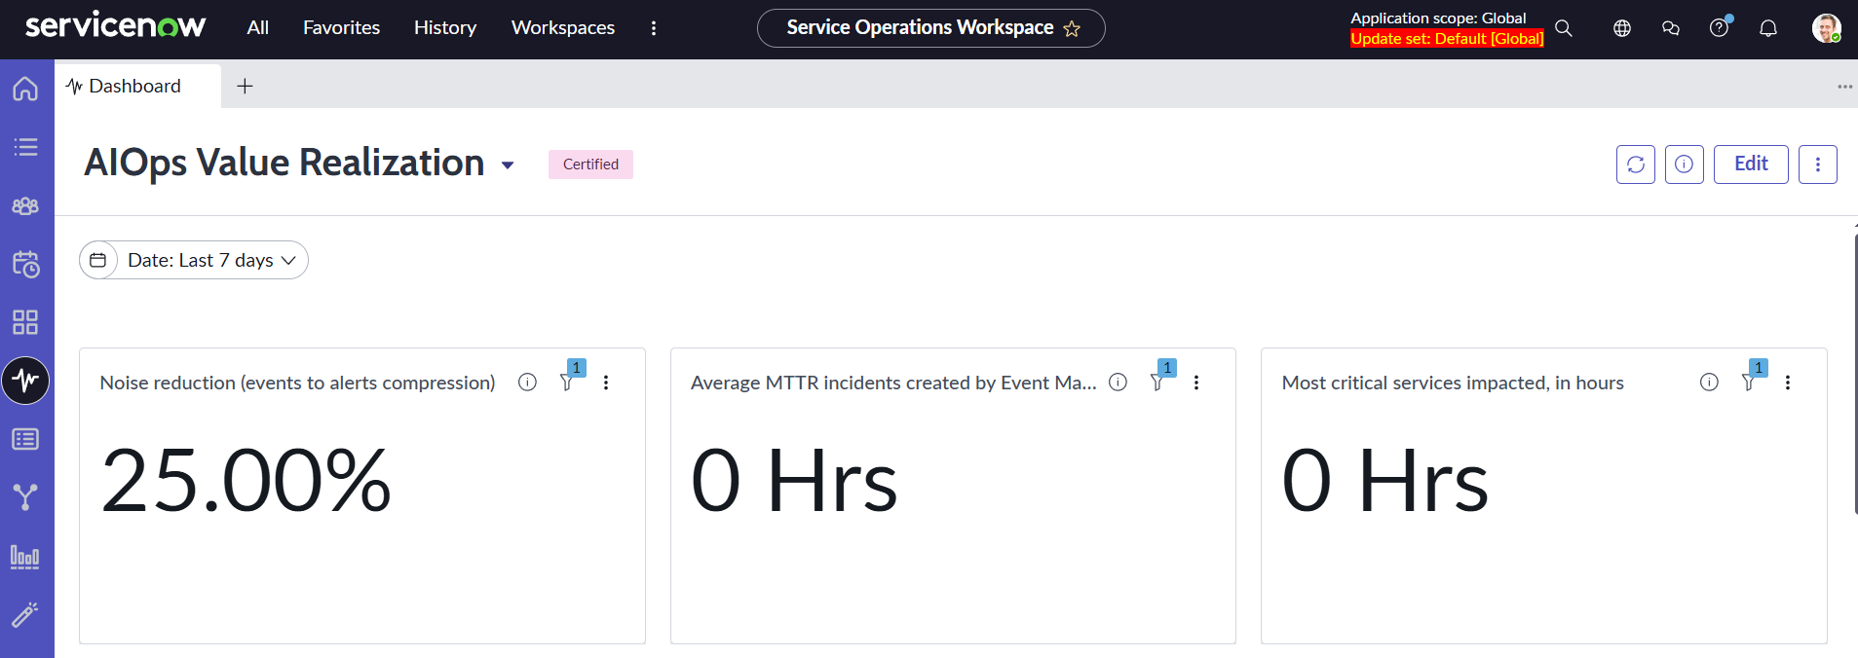The width and height of the screenshot is (1858, 658).
Task: Click the Average MTTR incidents widget title
Action: tap(893, 383)
